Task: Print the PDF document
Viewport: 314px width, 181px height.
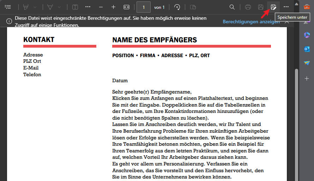Action: click(x=248, y=7)
